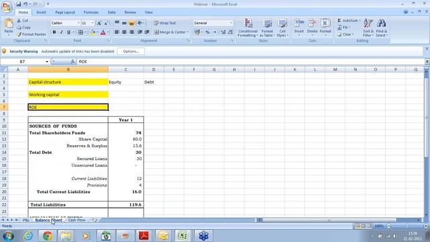
Task: Increase decimal places
Action: click(223, 32)
